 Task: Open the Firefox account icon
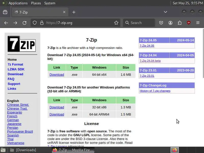(x=170, y=23)
